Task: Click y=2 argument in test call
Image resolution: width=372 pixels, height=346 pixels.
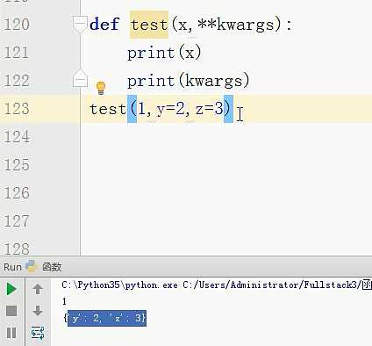Action: point(171,109)
